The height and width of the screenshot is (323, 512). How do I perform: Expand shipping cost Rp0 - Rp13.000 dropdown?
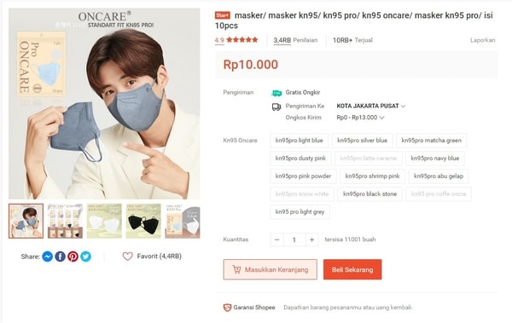click(360, 118)
